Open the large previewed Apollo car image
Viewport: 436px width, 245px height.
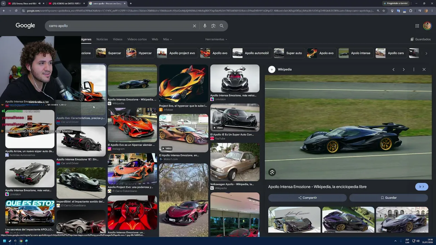pos(348,127)
